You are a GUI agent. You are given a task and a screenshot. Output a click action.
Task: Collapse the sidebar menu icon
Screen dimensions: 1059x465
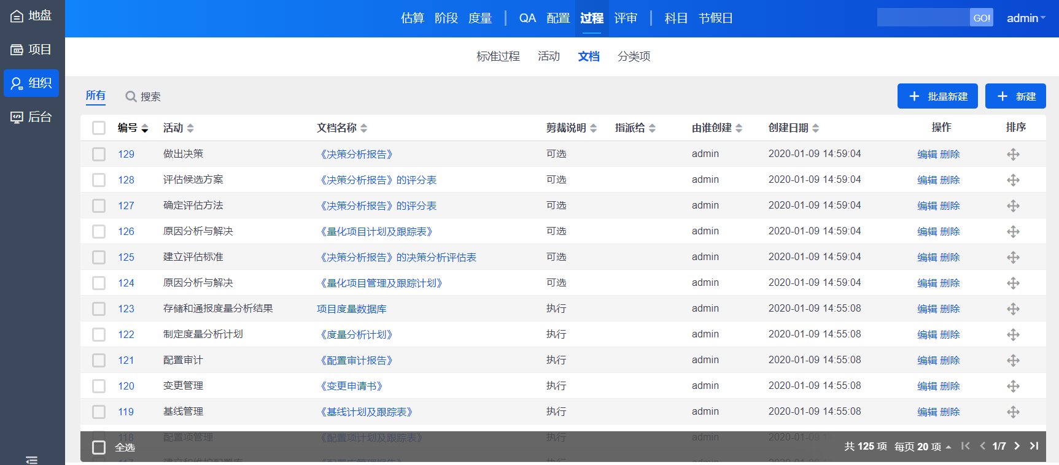click(x=32, y=459)
